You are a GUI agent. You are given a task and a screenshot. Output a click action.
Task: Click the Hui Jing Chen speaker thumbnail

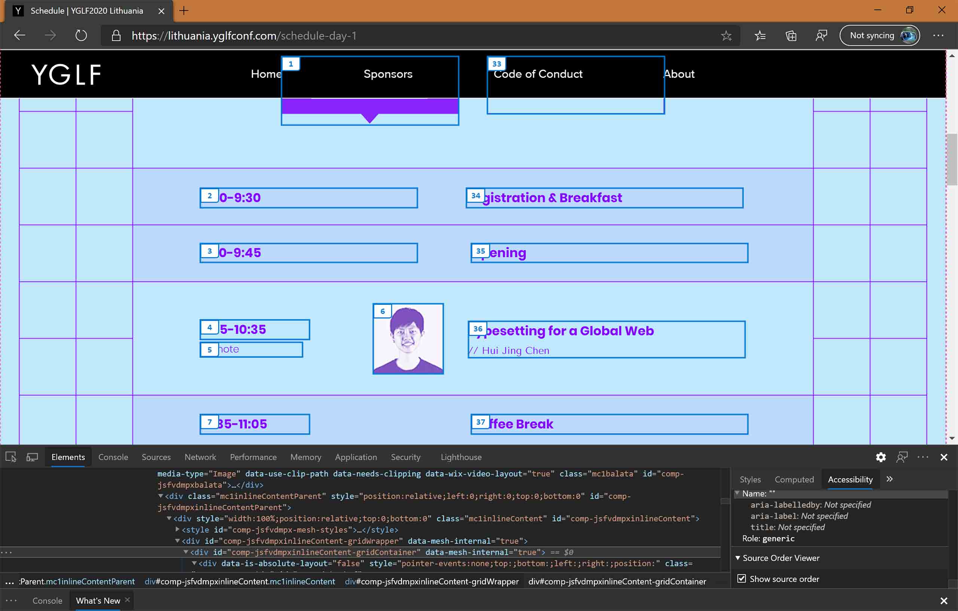coord(408,339)
